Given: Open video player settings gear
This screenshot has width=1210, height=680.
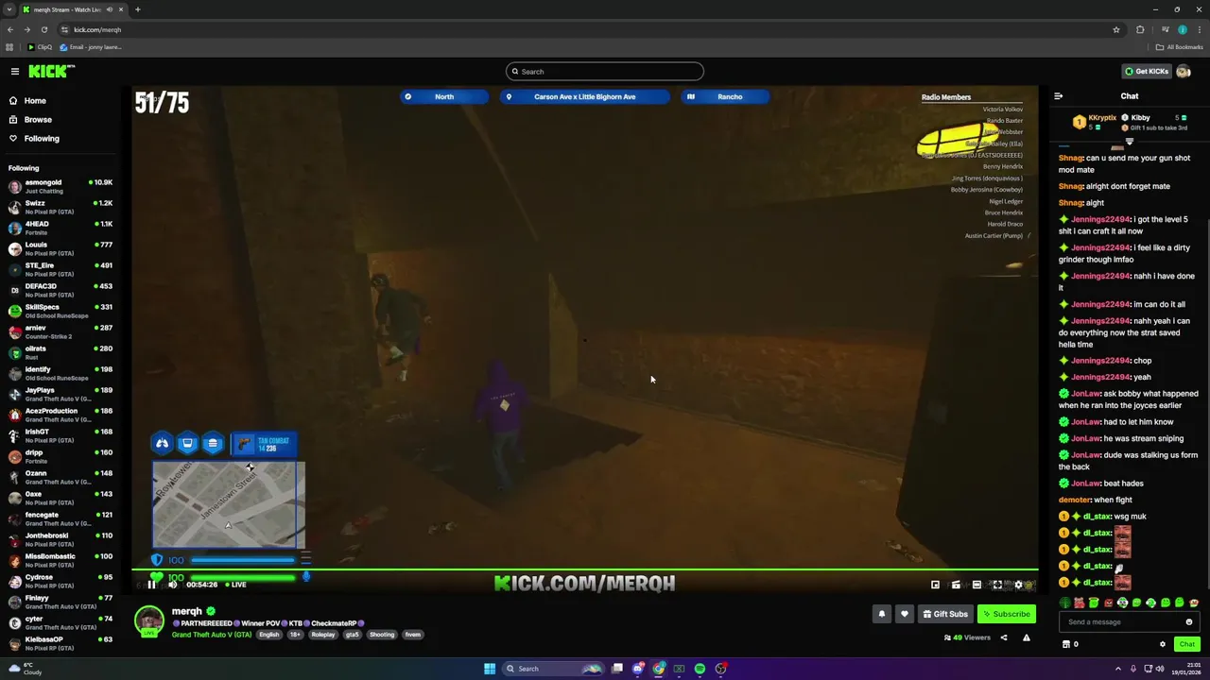Looking at the screenshot, I should click(x=1018, y=585).
